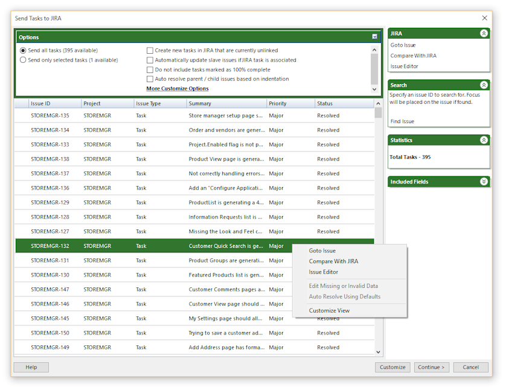Sort by Issue Type column header
The width and height of the screenshot is (506, 387).
coord(160,104)
